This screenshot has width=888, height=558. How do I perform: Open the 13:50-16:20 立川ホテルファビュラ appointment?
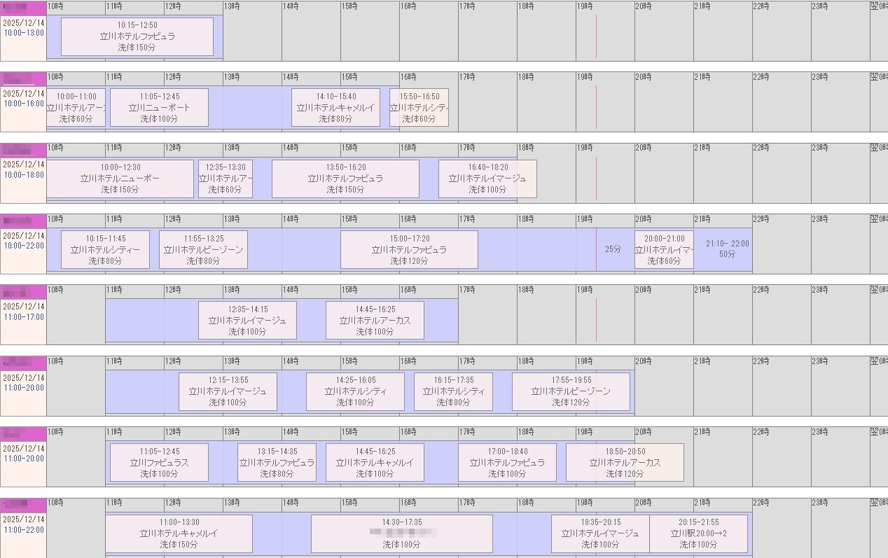tap(345, 179)
